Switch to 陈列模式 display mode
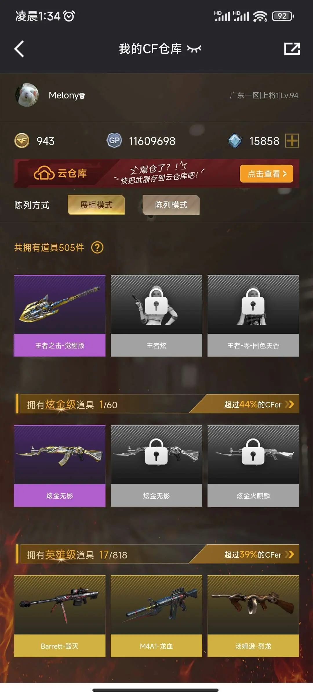The image size is (313, 697). [171, 205]
